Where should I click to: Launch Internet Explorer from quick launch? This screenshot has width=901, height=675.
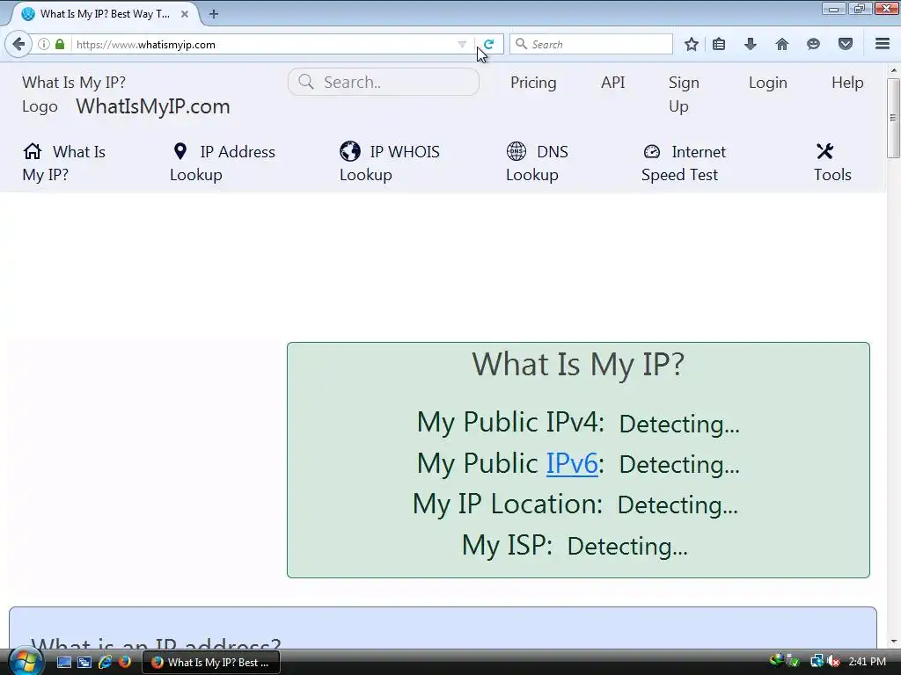tap(105, 663)
